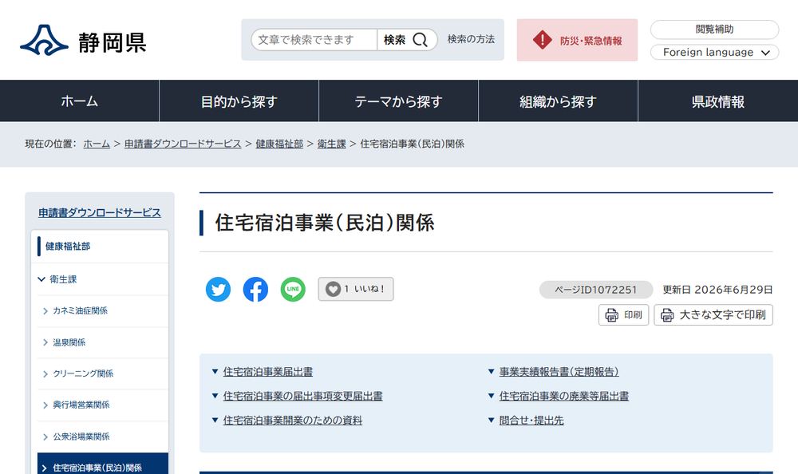This screenshot has width=798, height=474.
Task: Open 閲覧補助 button
Action: 714,30
